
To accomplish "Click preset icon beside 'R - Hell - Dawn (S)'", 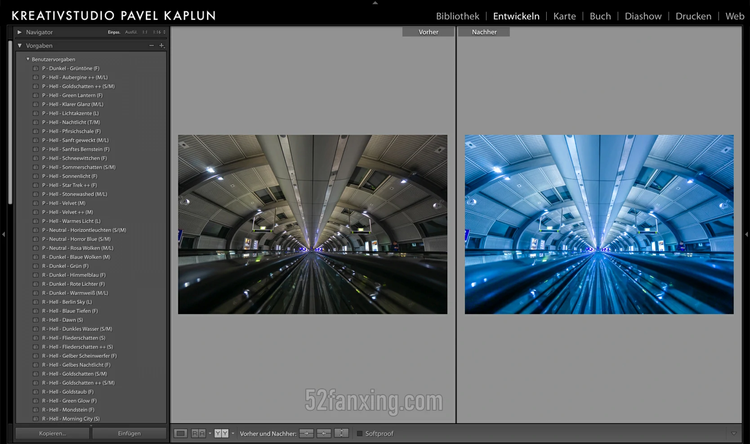I will click(36, 320).
